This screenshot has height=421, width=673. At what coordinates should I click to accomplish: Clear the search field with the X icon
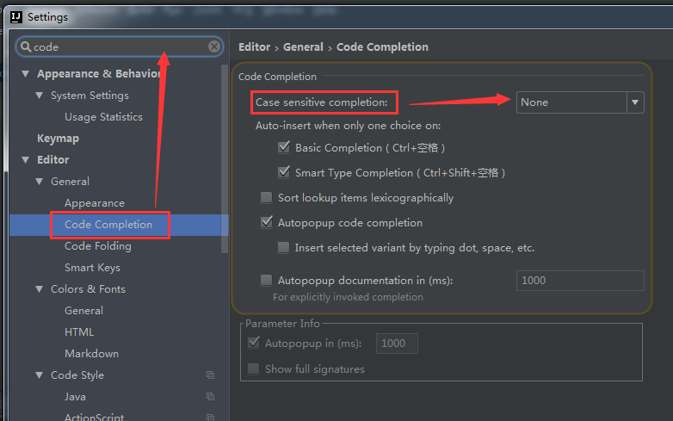(214, 46)
